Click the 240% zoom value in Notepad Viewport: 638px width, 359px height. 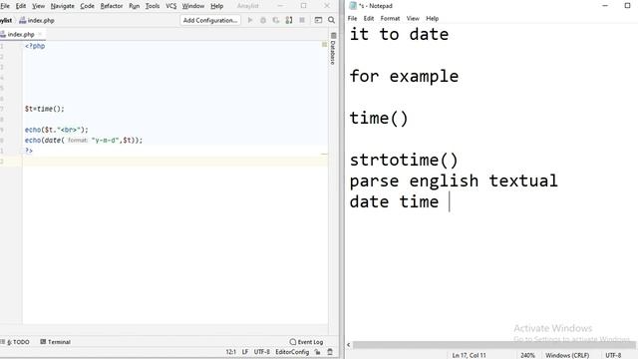click(527, 355)
